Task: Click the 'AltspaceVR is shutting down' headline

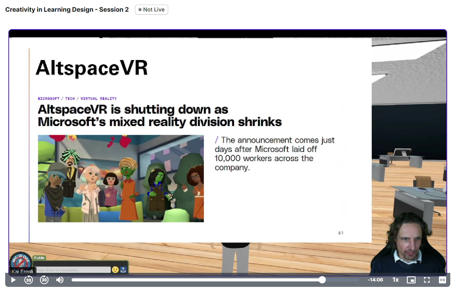Action: click(160, 116)
